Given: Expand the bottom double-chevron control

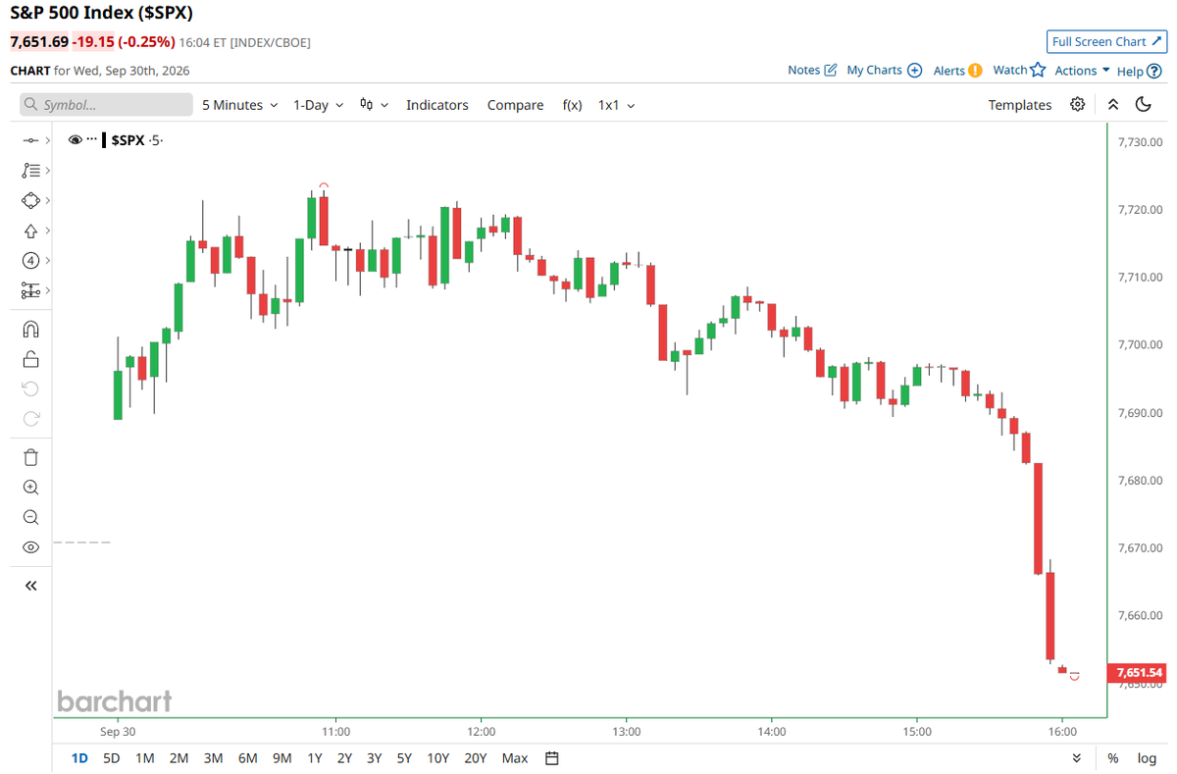Looking at the screenshot, I should (1077, 758).
